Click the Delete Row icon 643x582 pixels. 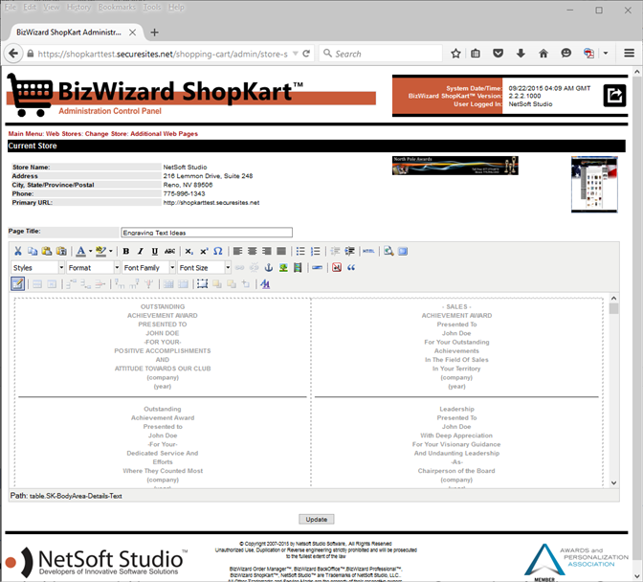pos(100,284)
